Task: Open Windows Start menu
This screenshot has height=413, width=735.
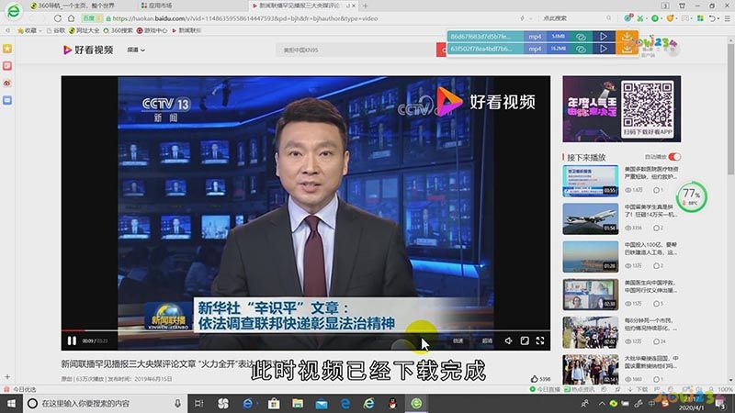Action: point(11,403)
